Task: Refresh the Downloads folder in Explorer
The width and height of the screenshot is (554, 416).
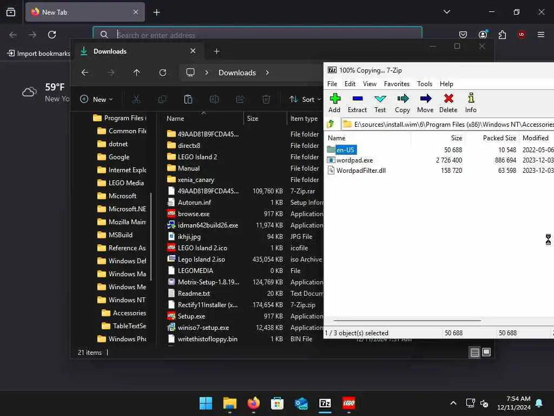Action: tap(163, 73)
